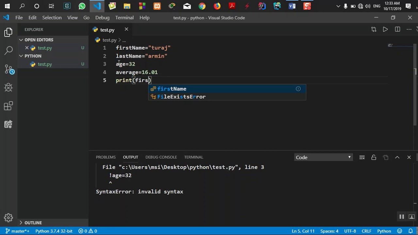
Task: Toggle output scroll lock
Action: pos(374,157)
